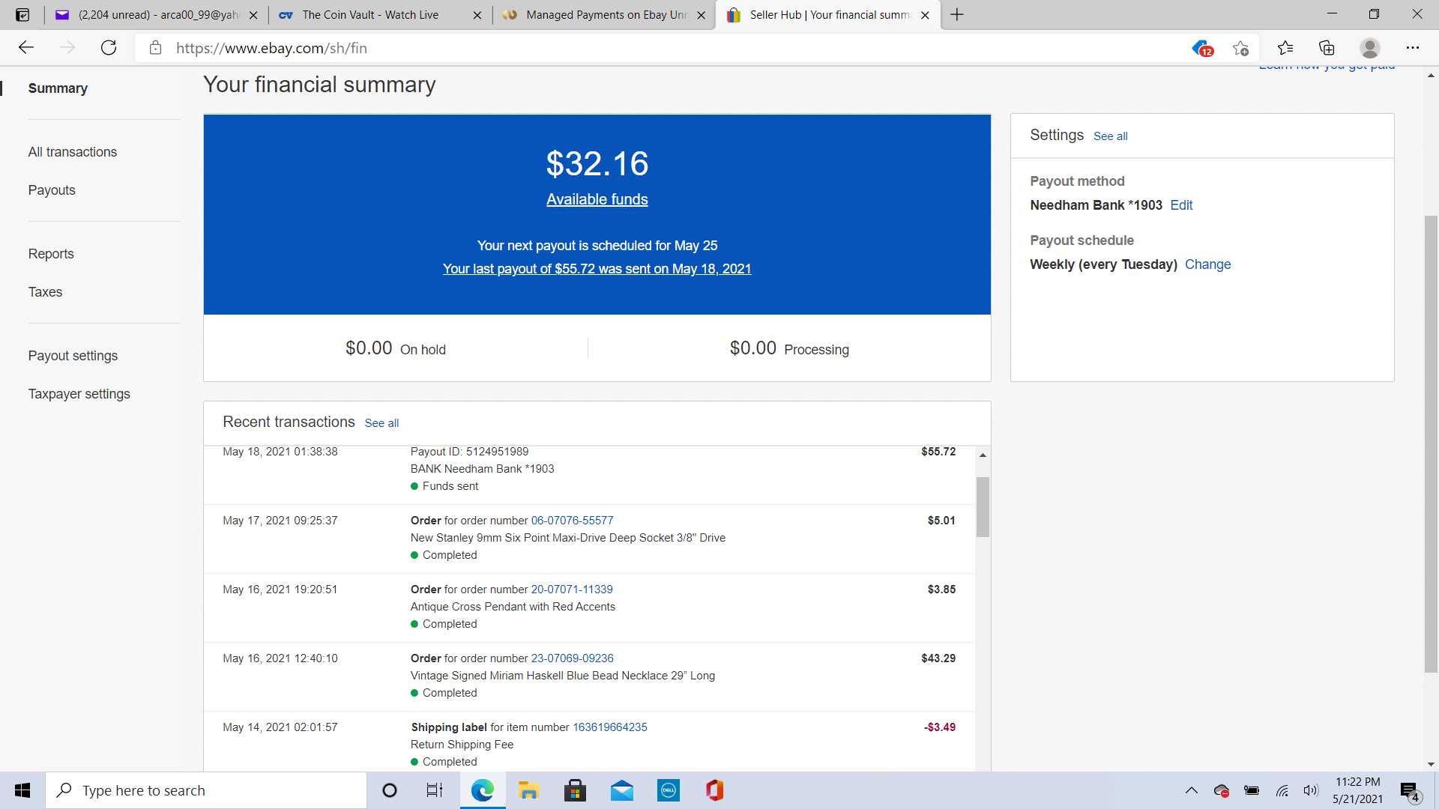
Task: Open the notification center icon
Action: pos(1410,791)
